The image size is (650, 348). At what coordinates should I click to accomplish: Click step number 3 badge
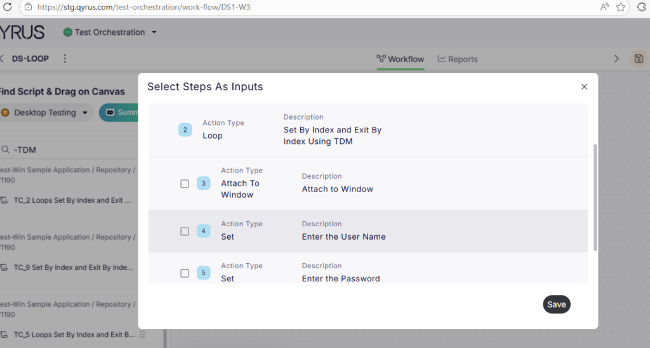point(204,183)
